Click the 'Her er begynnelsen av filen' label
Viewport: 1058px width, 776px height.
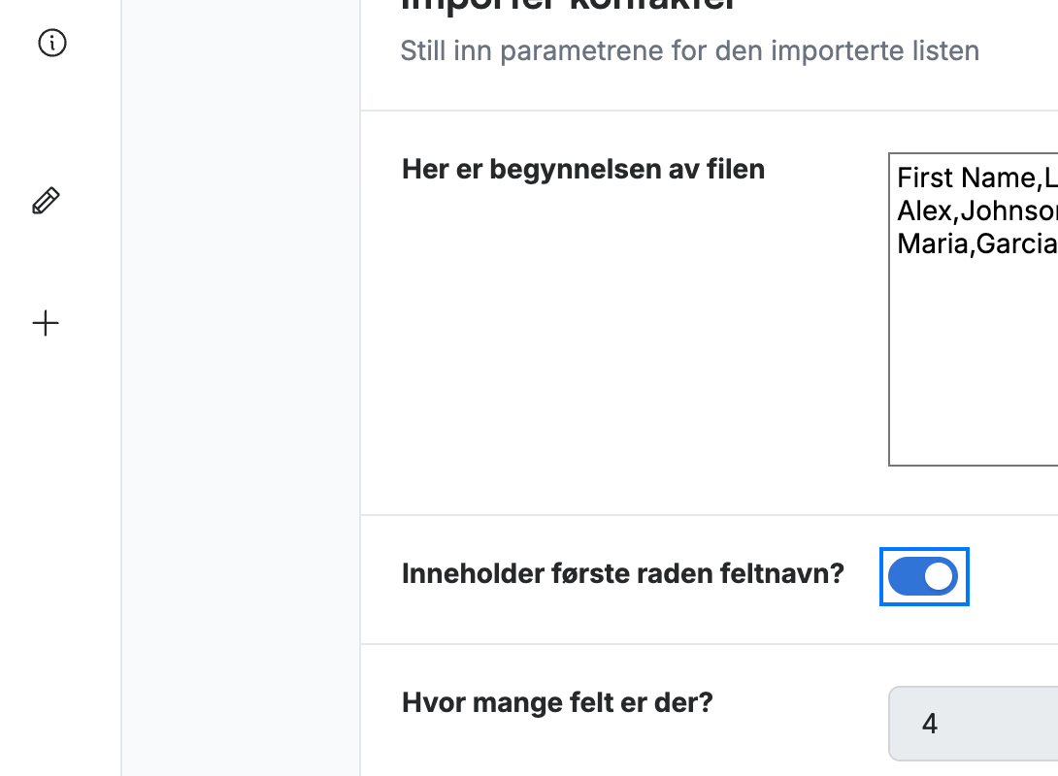[583, 169]
